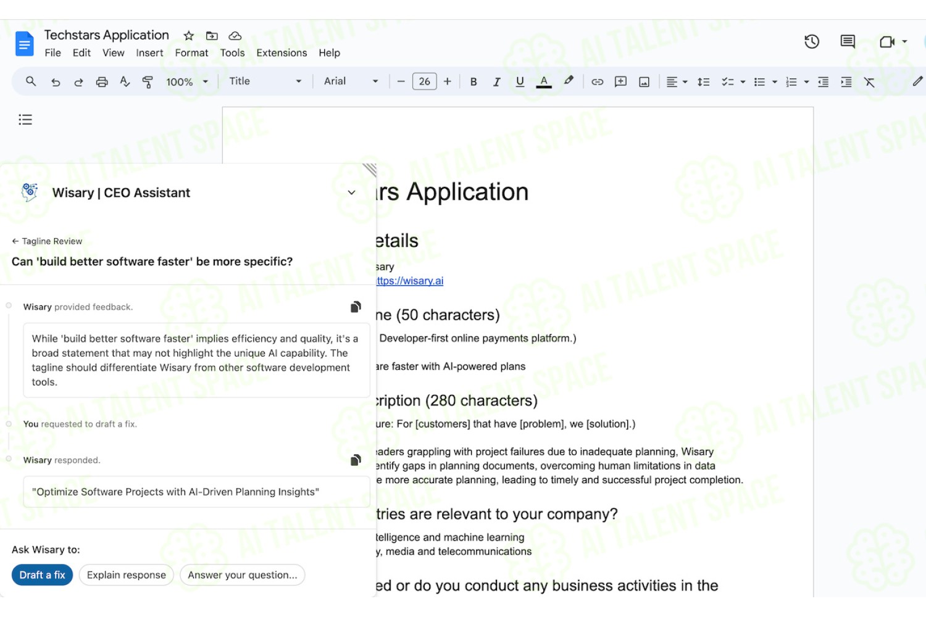Open the Tools menu
Image resolution: width=926 pixels, height=617 pixels.
tap(232, 53)
